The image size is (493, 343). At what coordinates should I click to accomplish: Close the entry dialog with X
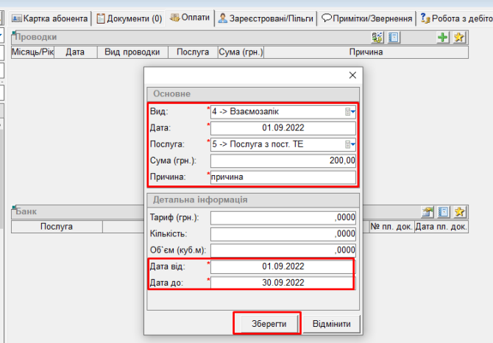(352, 75)
